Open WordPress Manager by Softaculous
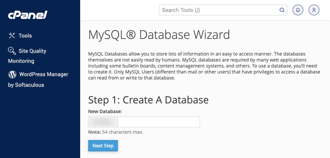This screenshot has width=330, height=158. 38,79
